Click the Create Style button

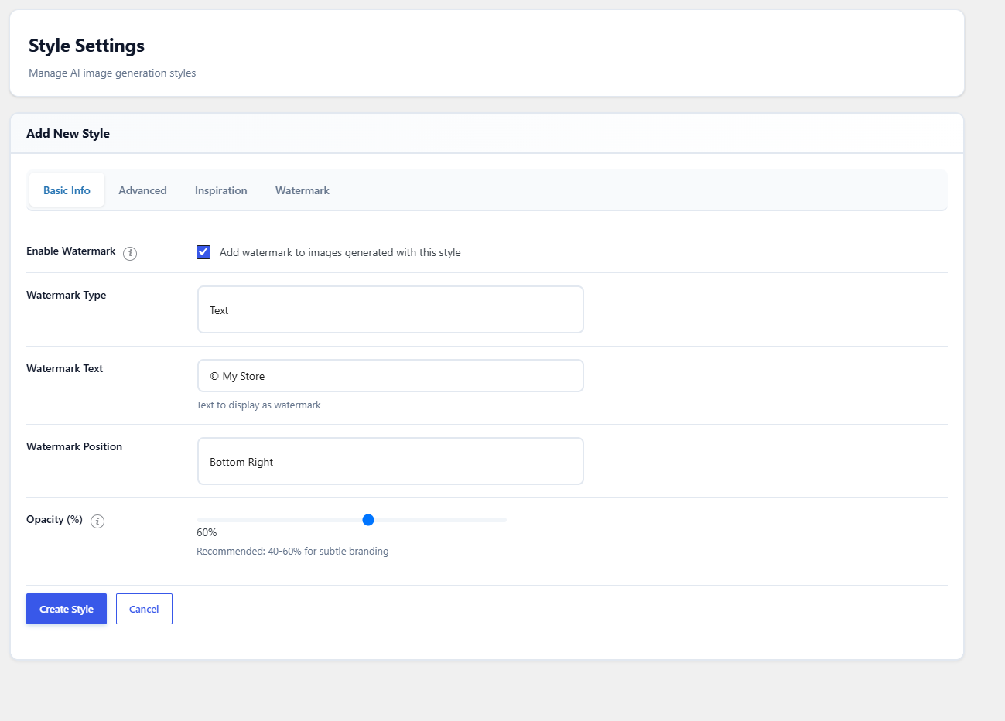pyautogui.click(x=67, y=609)
